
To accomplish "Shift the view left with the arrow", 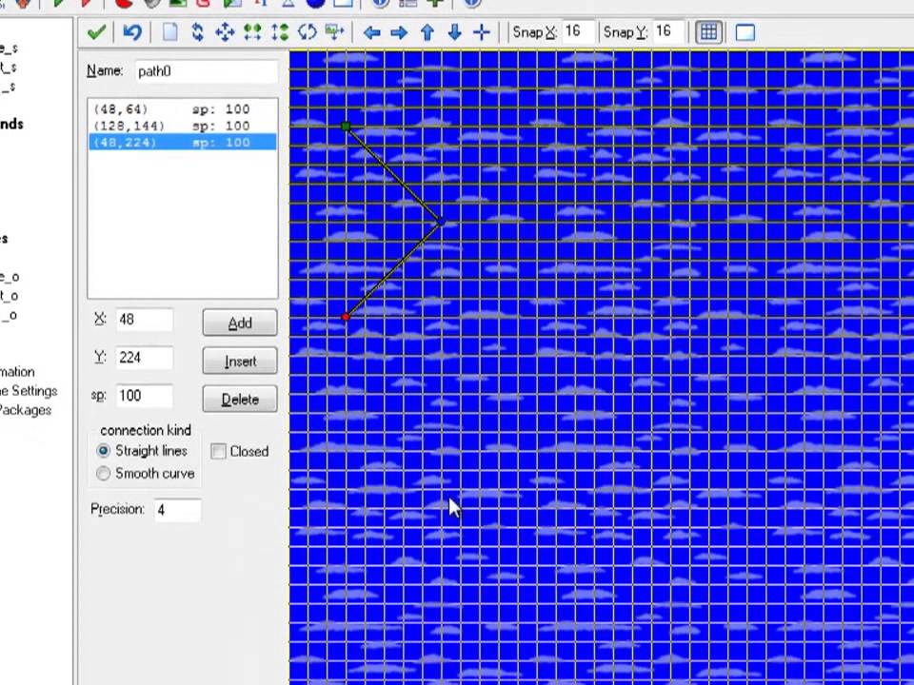I will point(371,32).
